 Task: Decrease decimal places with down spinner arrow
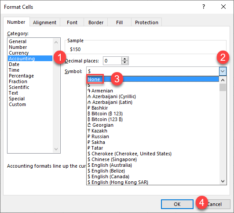[125, 62]
